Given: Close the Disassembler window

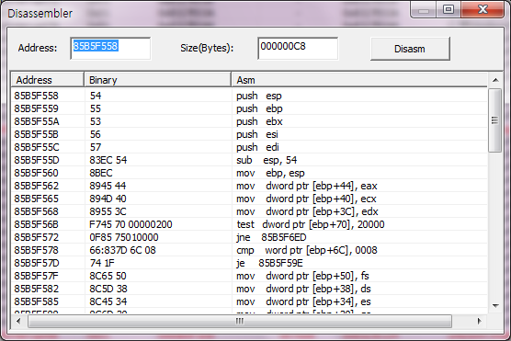Looking at the screenshot, I should [x=483, y=9].
